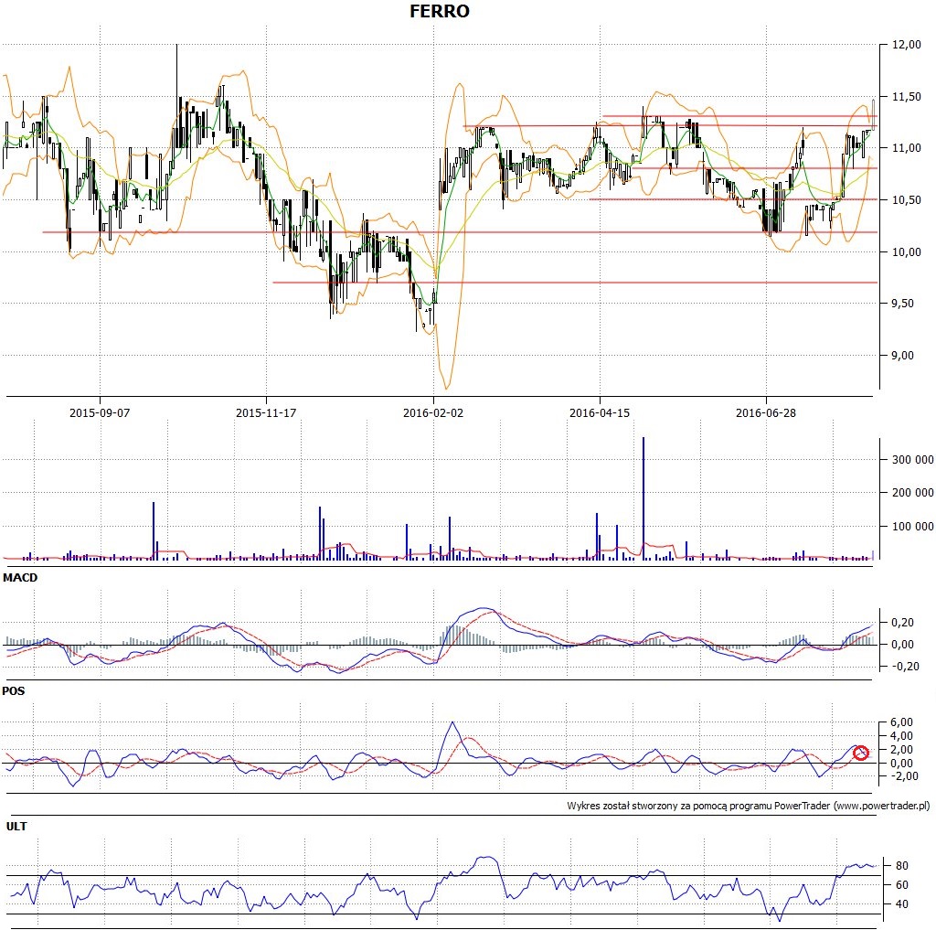Click the 12,00 price axis label
The image size is (936, 930).
906,44
